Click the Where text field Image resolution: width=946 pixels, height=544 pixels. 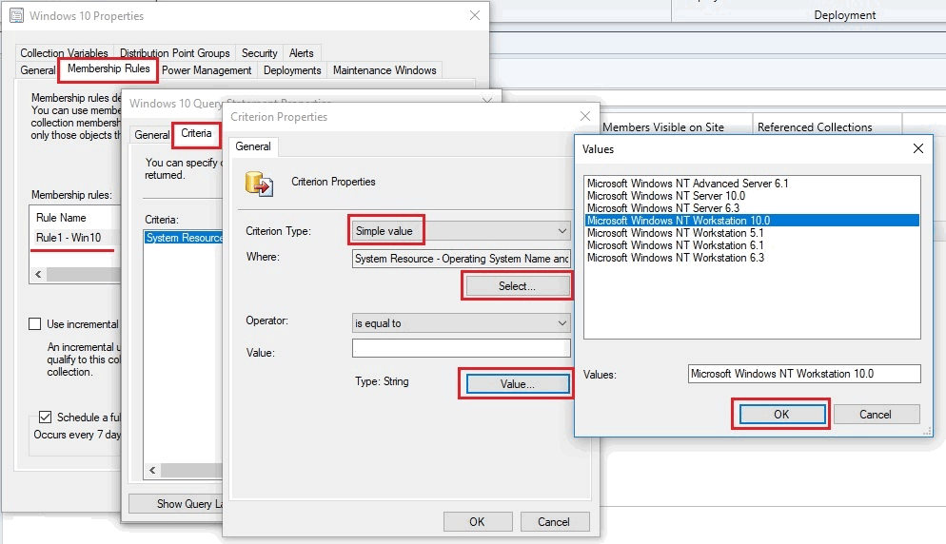click(x=461, y=259)
